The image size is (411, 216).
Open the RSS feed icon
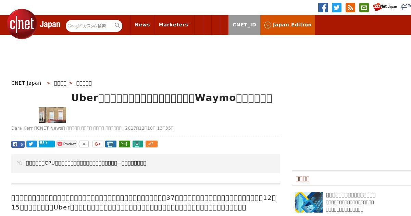tap(350, 8)
